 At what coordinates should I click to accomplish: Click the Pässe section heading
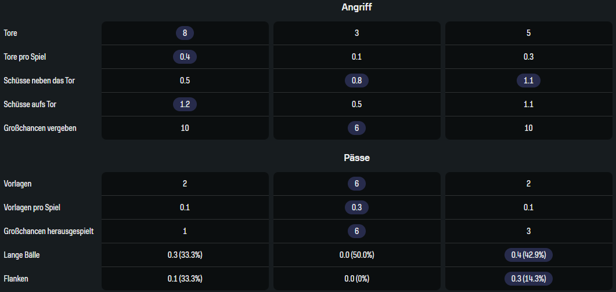click(x=356, y=157)
